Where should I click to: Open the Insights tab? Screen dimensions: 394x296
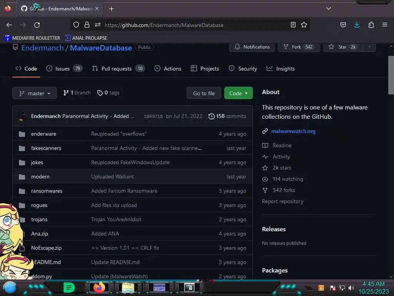pyautogui.click(x=280, y=69)
